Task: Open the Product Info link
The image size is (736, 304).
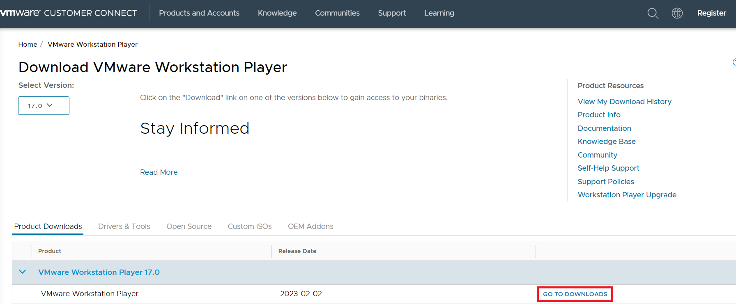Action: (x=599, y=115)
